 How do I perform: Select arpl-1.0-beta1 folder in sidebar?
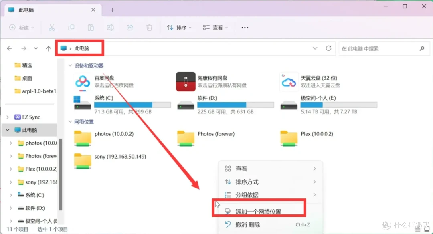coord(35,91)
